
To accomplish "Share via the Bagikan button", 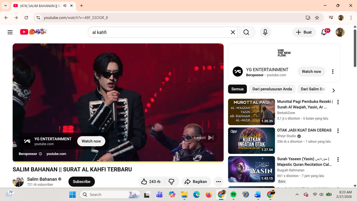I will click(x=196, y=182).
